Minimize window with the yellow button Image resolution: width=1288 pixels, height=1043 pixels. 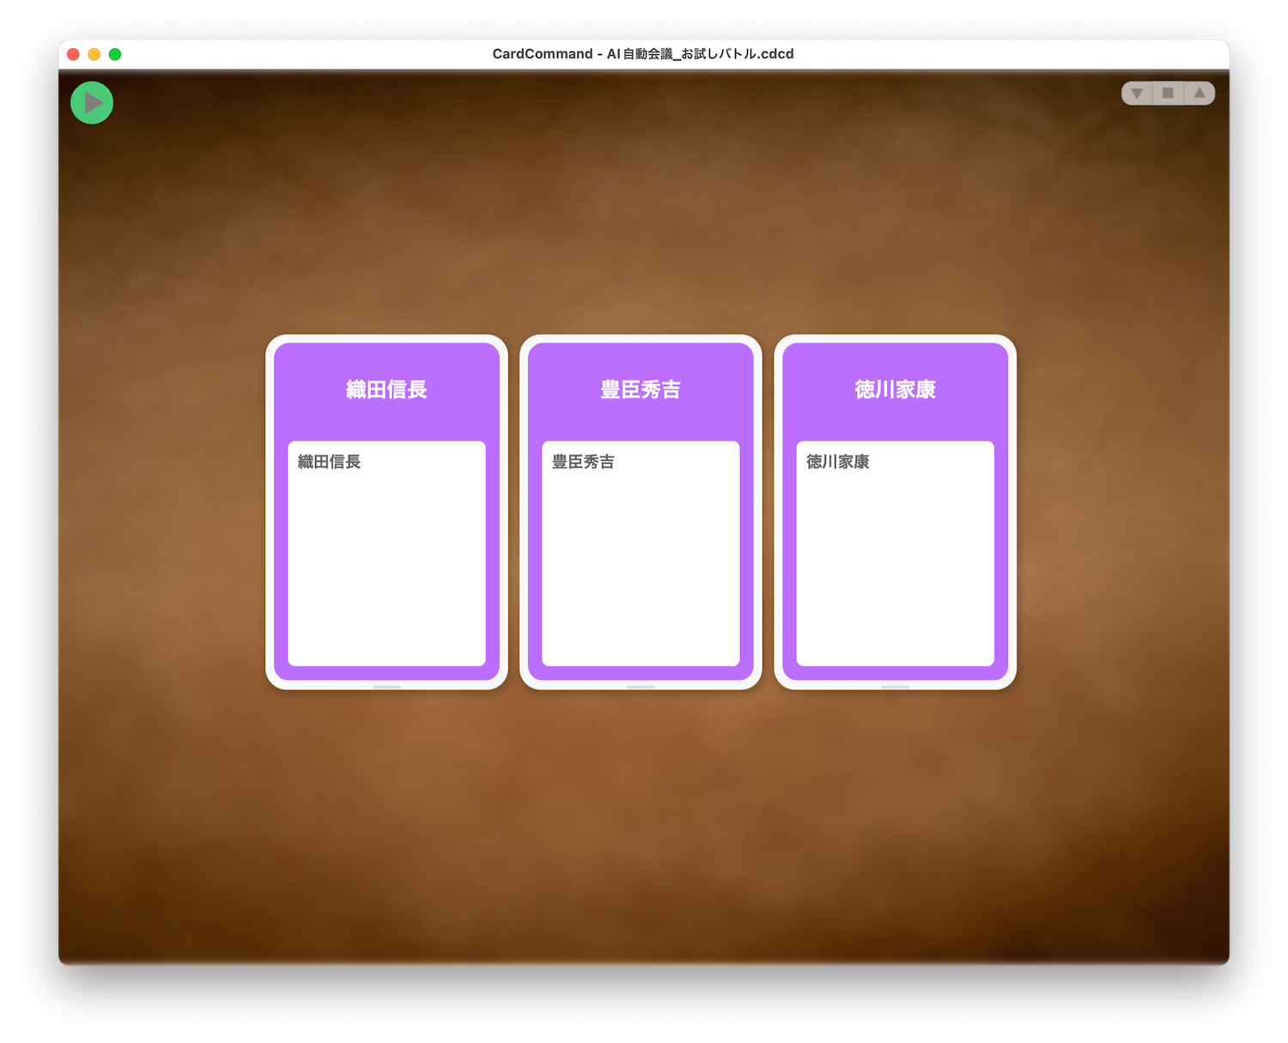coord(94,54)
